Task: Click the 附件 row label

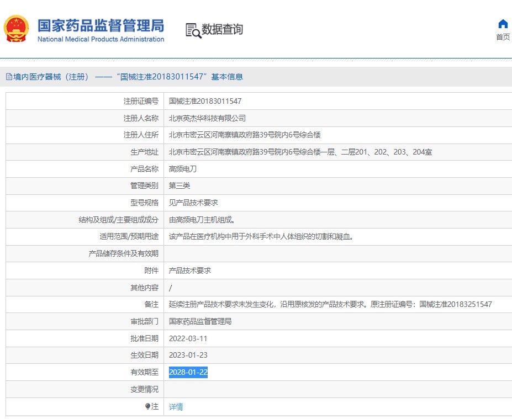Action: pyautogui.click(x=151, y=271)
